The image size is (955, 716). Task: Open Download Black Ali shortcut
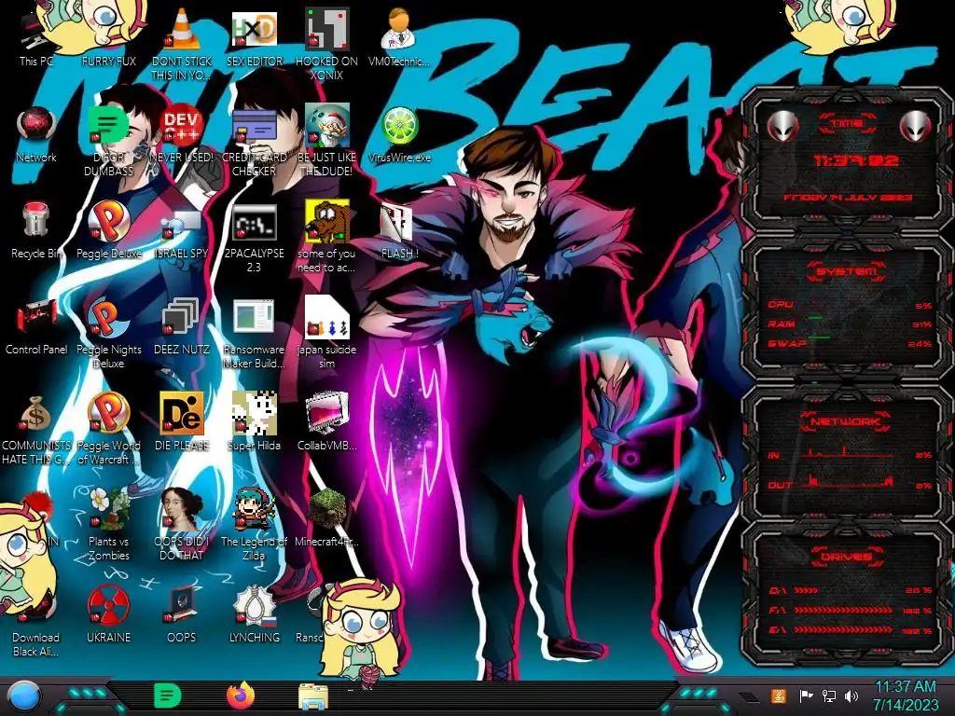(36, 621)
